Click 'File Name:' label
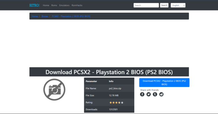 [x=91, y=88]
